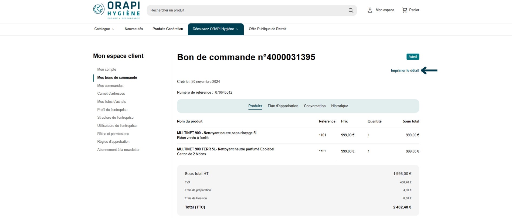The image size is (512, 218).
Task: Go to Mon compte in sidebar
Action: pyautogui.click(x=107, y=69)
